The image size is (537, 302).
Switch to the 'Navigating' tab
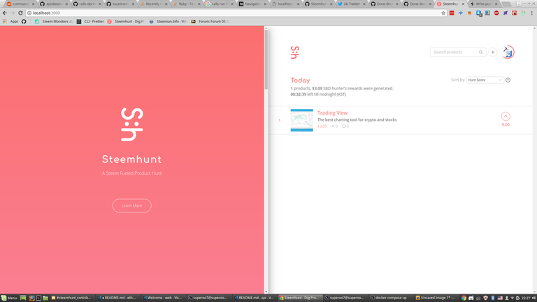[252, 3]
